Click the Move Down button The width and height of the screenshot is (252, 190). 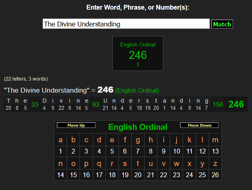coord(199,125)
